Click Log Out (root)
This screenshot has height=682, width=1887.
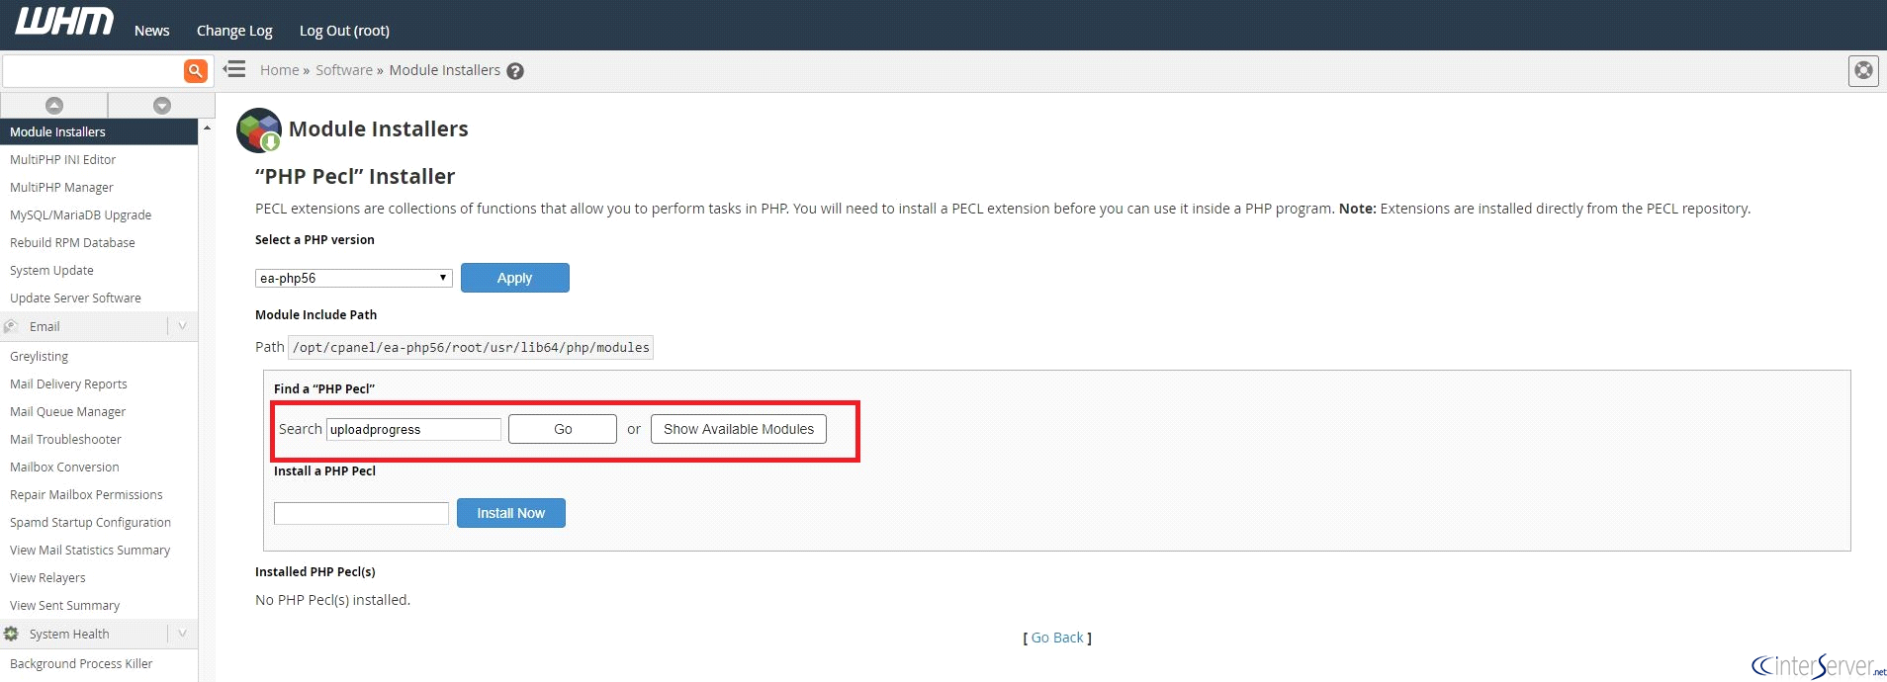[344, 31]
